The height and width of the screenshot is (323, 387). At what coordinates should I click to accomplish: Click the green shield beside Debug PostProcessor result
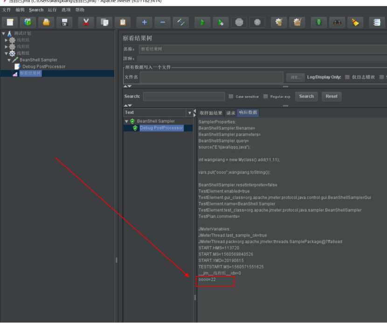pyautogui.click(x=135, y=128)
